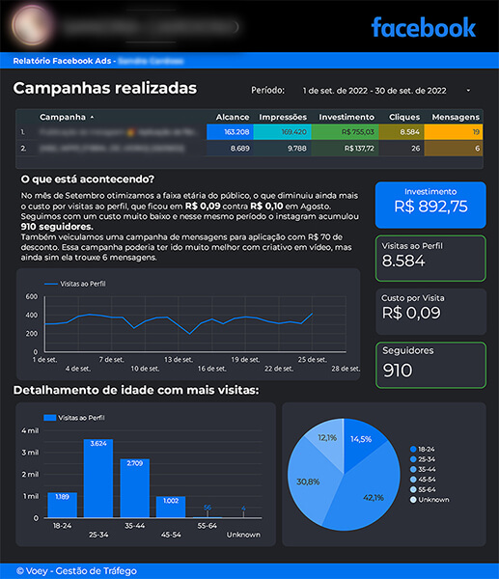
Task: Click the O que está acontecendo? heading
Action: (88, 179)
